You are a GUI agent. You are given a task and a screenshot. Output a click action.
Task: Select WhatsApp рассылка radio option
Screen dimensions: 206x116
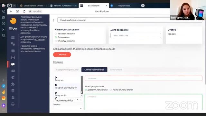pyautogui.click(x=56, y=41)
